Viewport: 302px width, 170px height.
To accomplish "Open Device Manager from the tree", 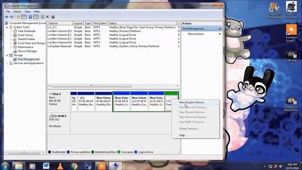I will click(27, 51).
